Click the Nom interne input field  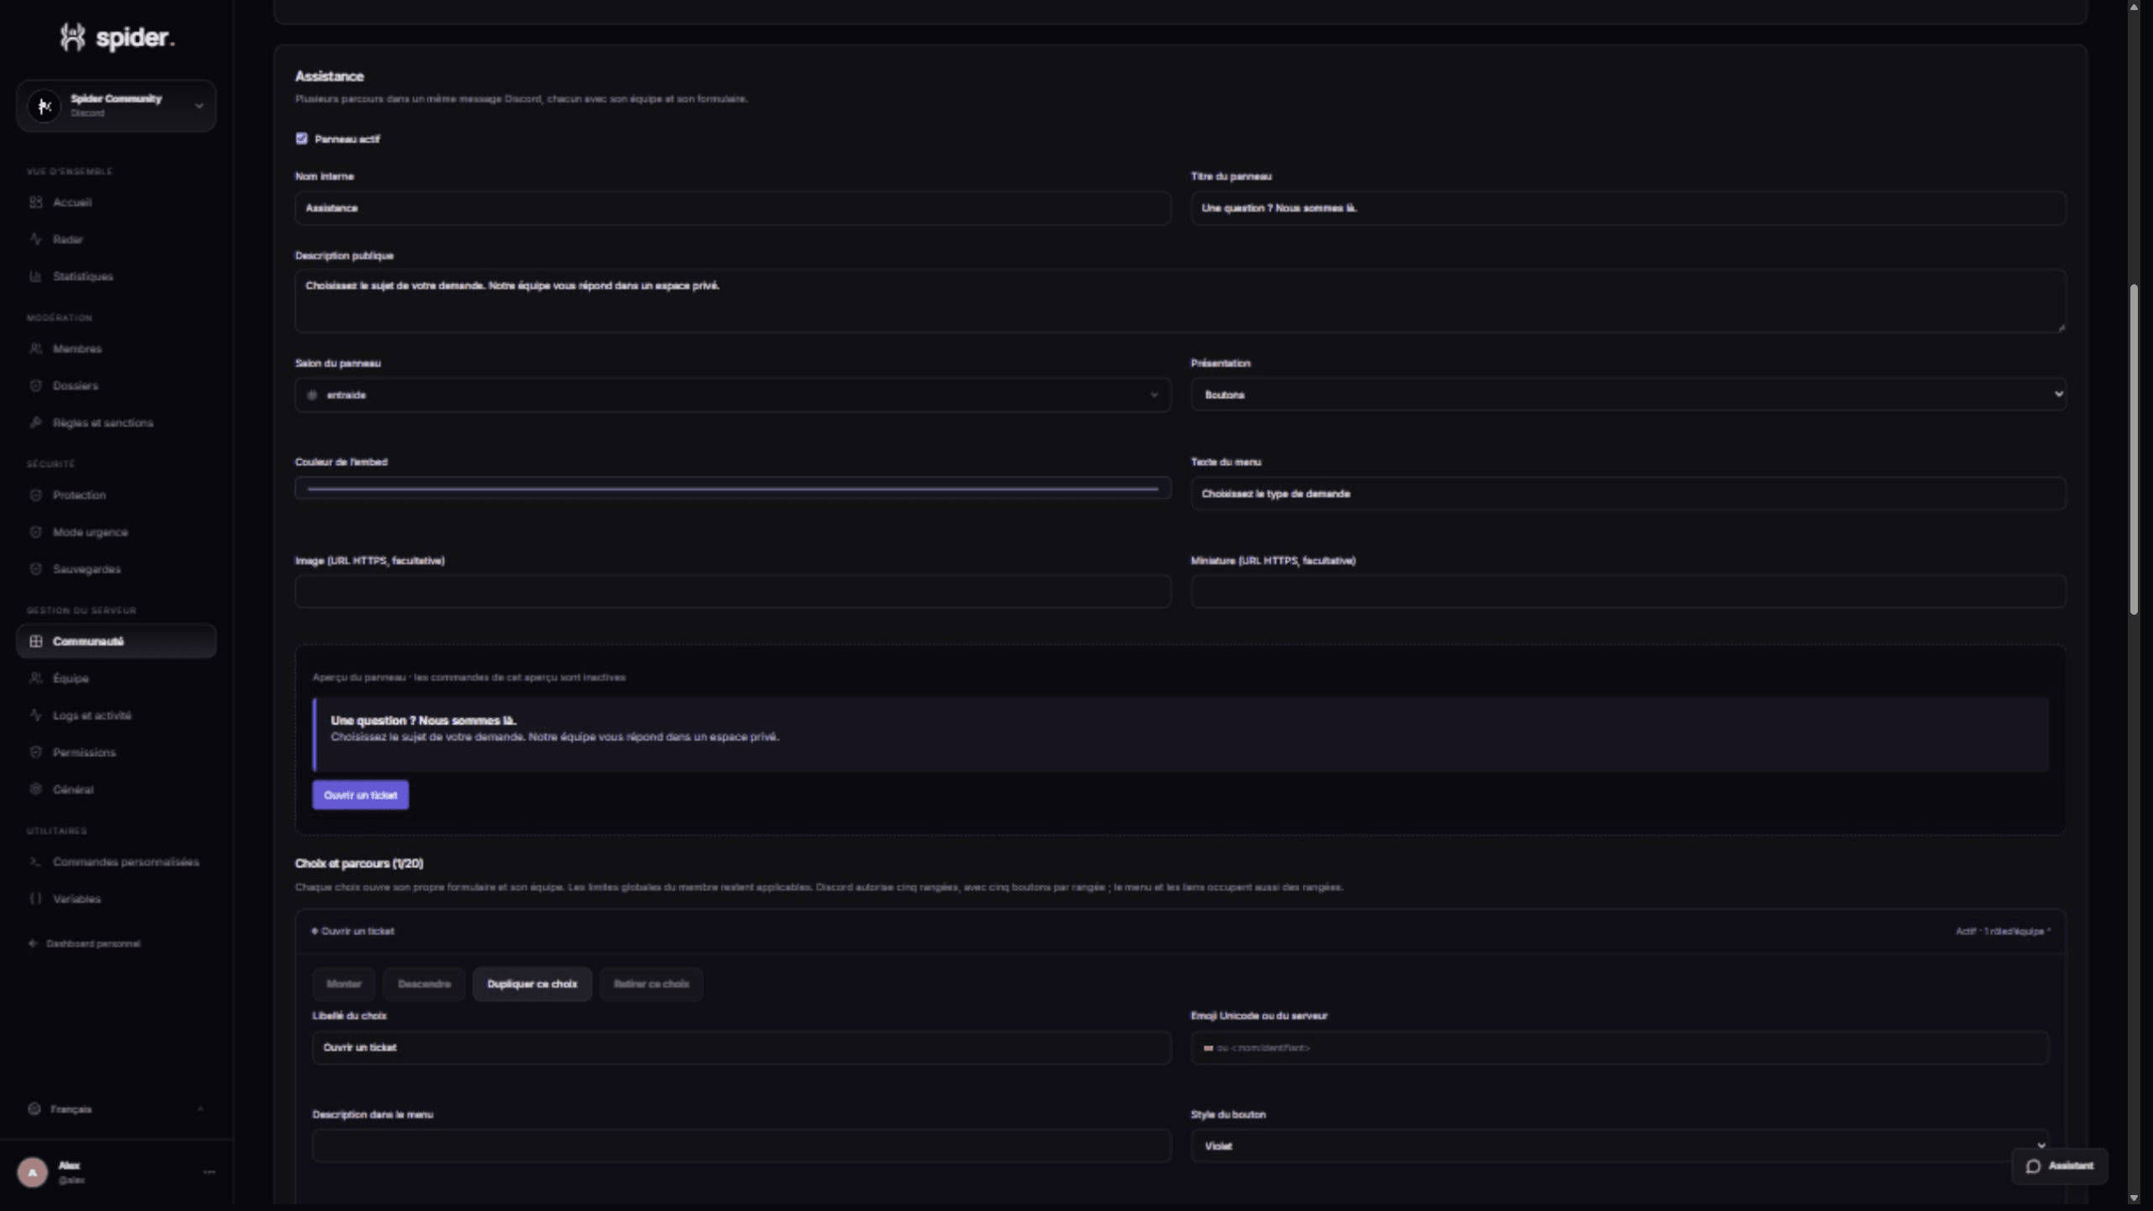pyautogui.click(x=733, y=208)
